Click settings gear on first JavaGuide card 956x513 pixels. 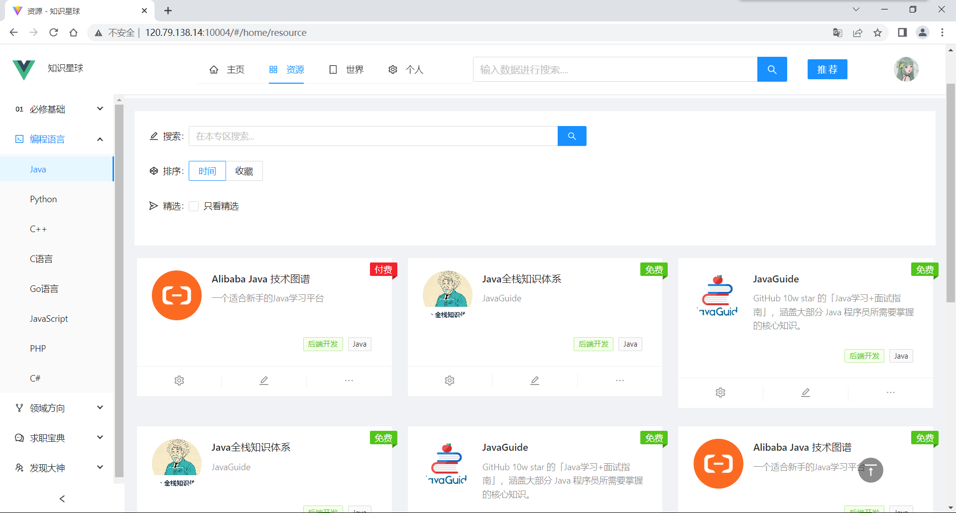tap(720, 392)
